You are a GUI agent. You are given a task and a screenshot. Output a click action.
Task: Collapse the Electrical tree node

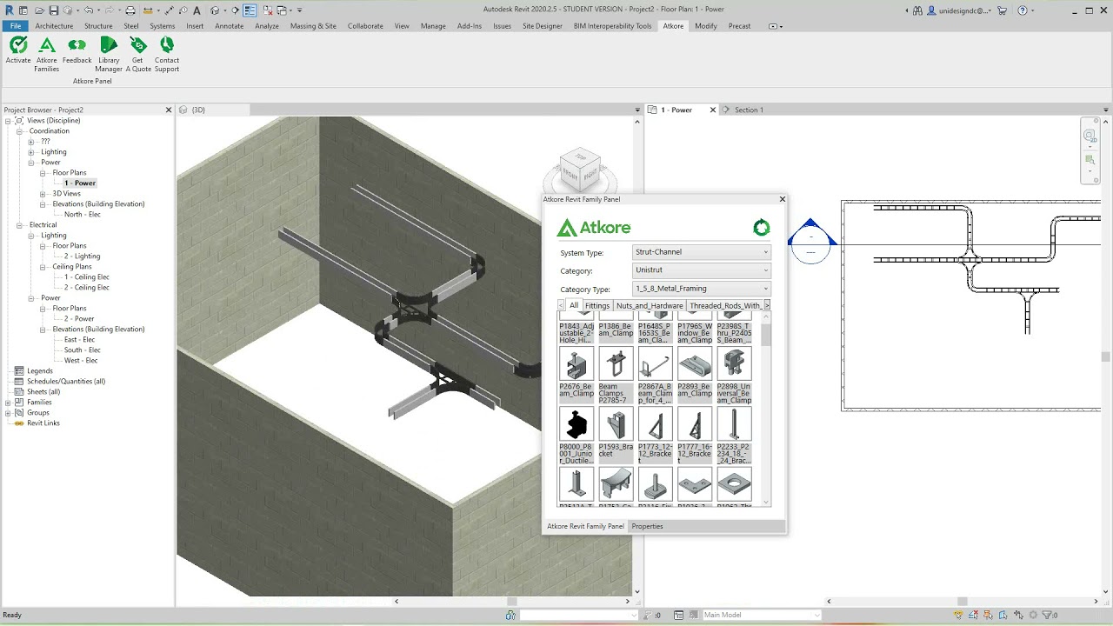(19, 225)
